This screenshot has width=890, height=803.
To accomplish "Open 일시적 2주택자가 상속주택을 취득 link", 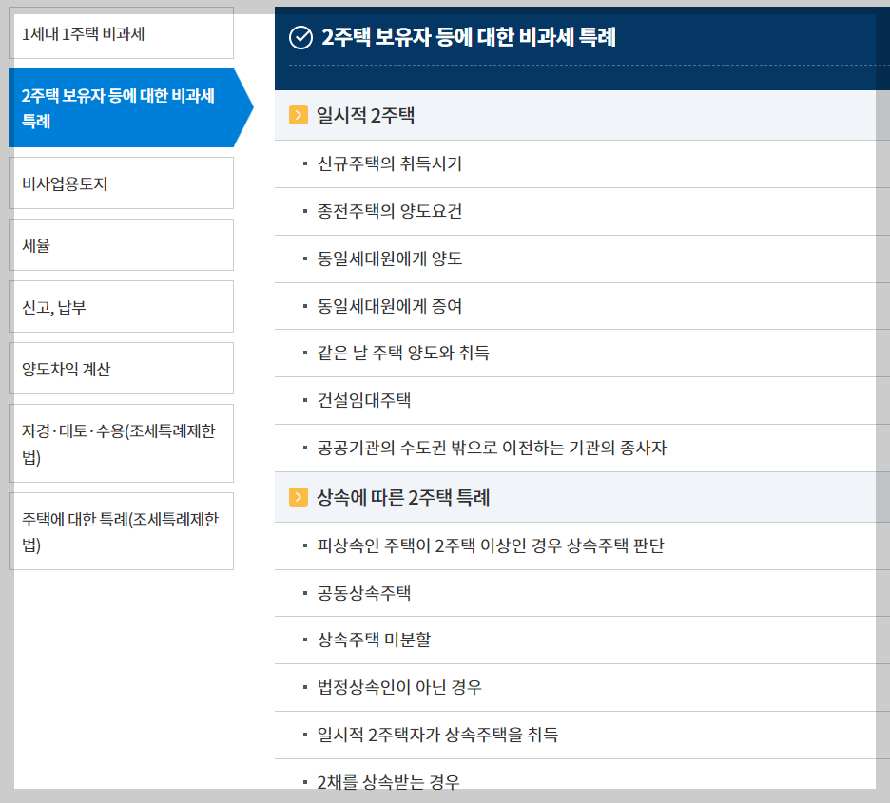I will coord(437,735).
